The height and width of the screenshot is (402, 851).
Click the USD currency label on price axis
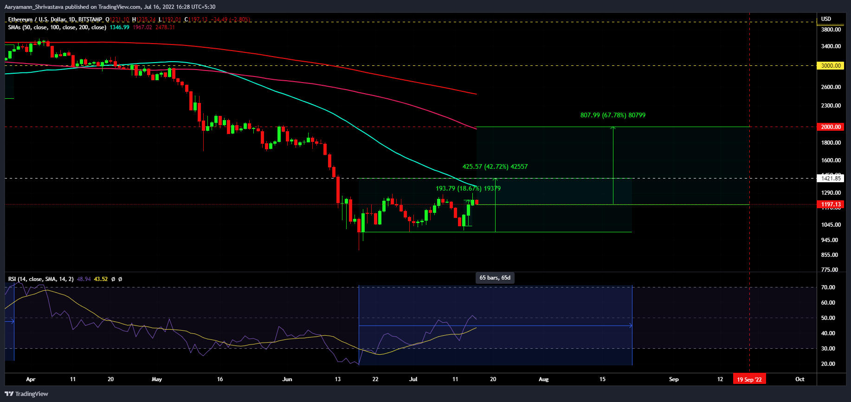pyautogui.click(x=826, y=19)
